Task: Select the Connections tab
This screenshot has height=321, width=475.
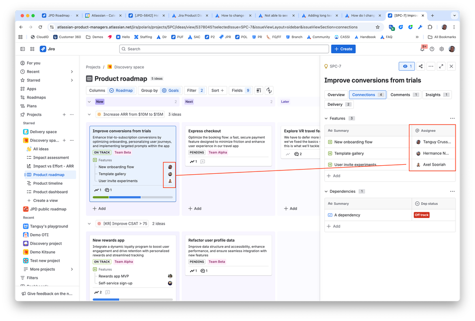Action: (368, 94)
